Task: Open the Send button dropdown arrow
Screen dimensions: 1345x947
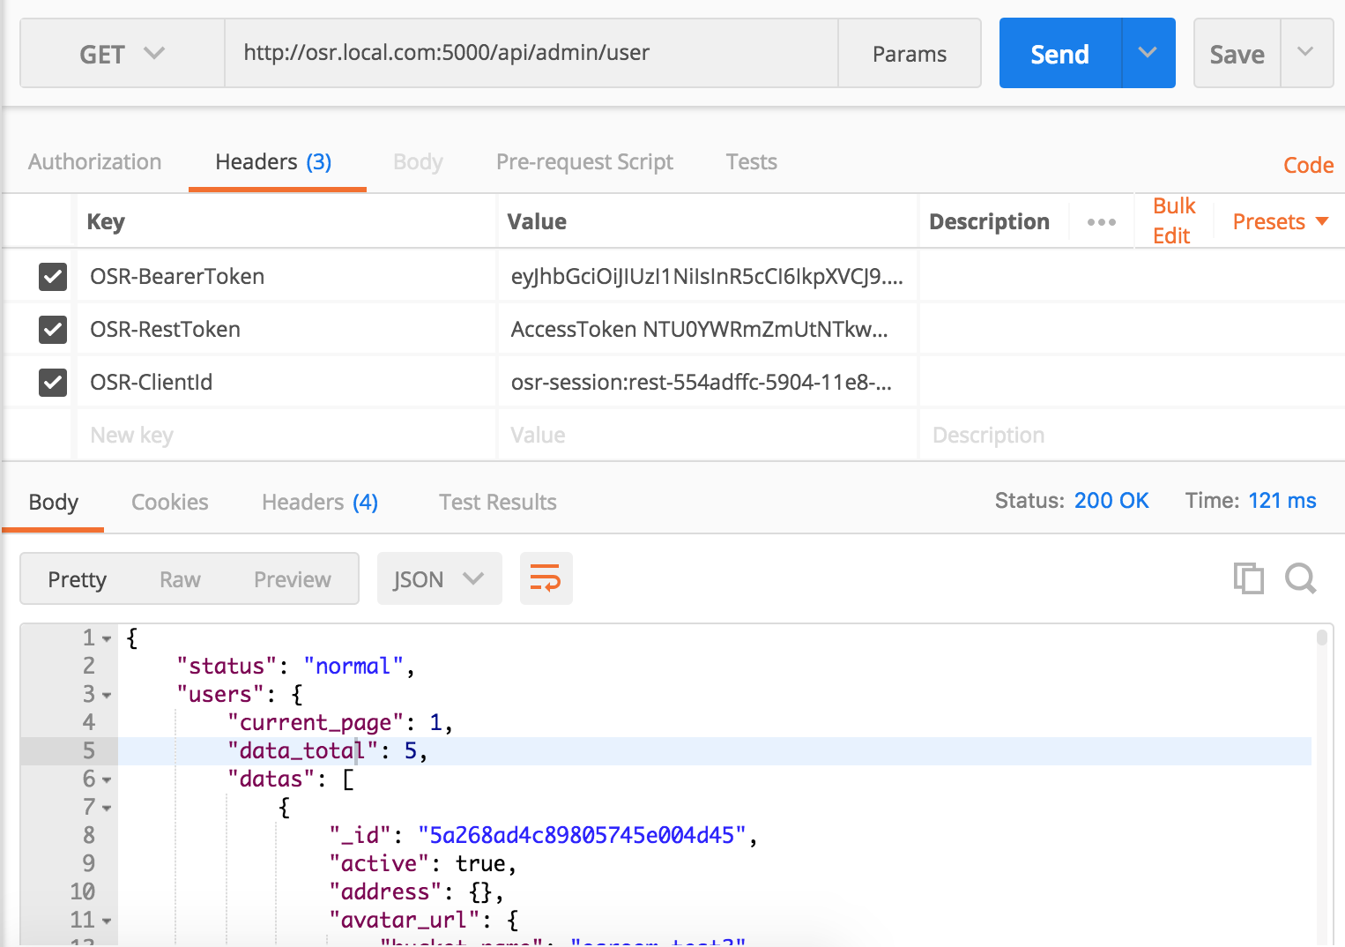Action: 1148,53
